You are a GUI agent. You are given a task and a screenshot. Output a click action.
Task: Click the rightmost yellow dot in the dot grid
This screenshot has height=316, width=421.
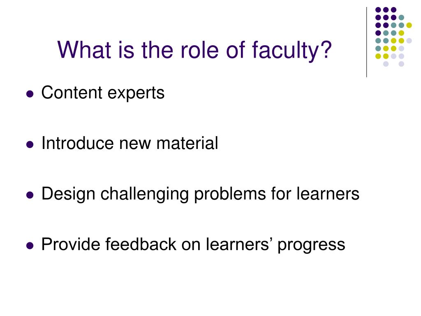(409, 25)
